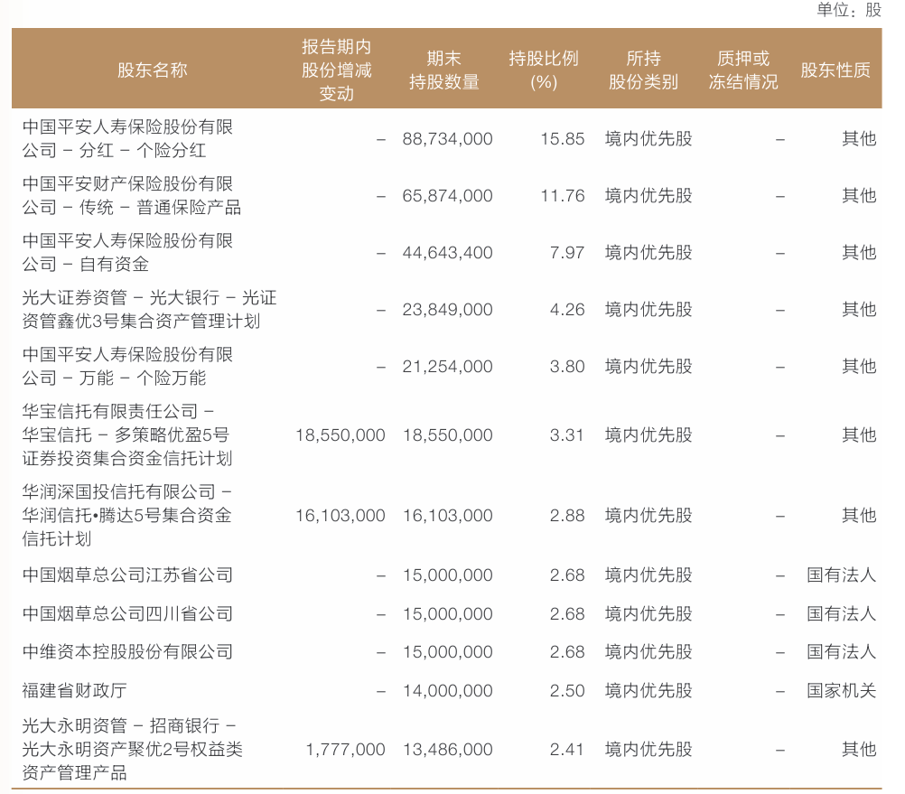Click the 质押或冻结情况 column header
Viewport: 905px width, 794px height.
pos(743,70)
